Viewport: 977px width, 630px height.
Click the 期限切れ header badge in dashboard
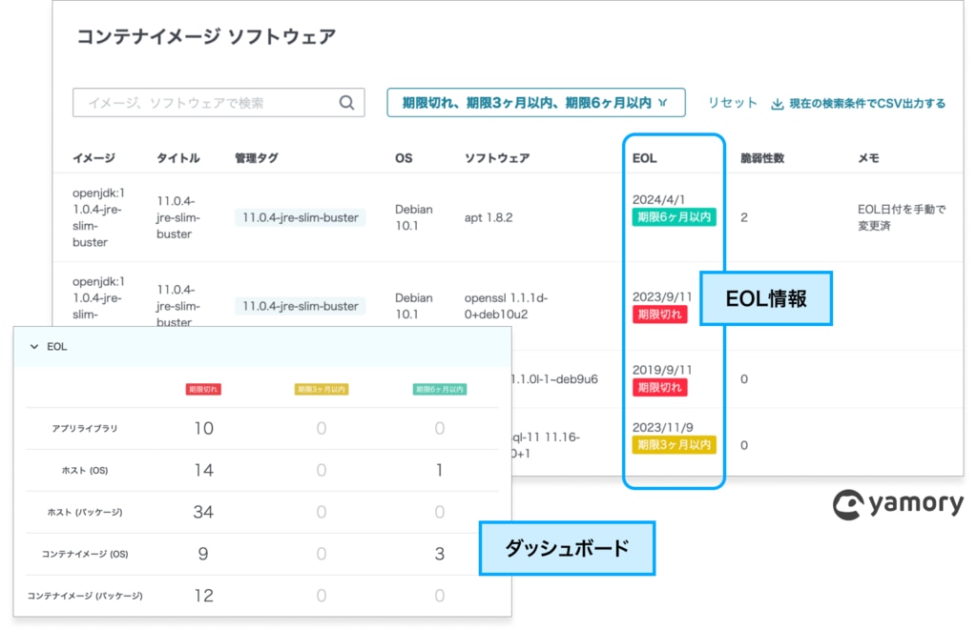pyautogui.click(x=203, y=389)
